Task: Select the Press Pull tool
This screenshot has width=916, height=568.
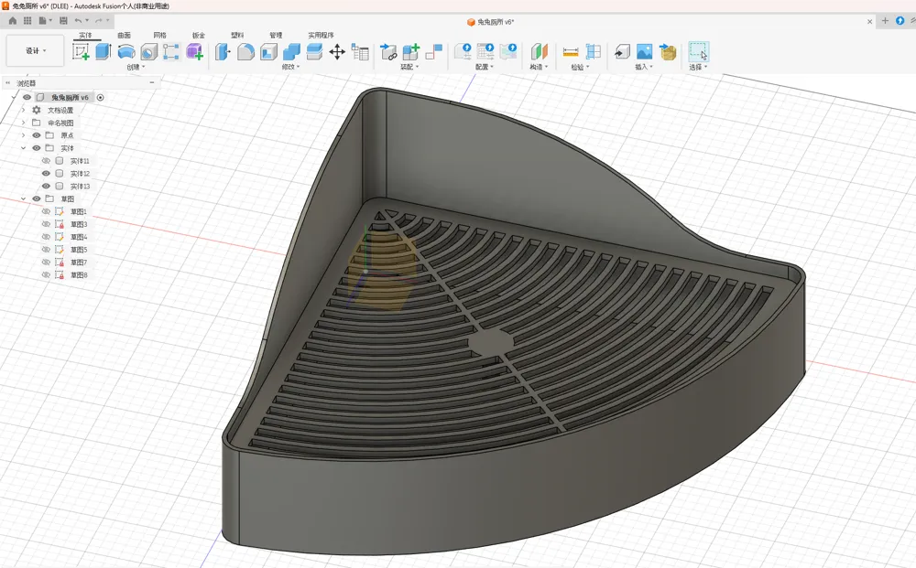Action: (x=222, y=52)
